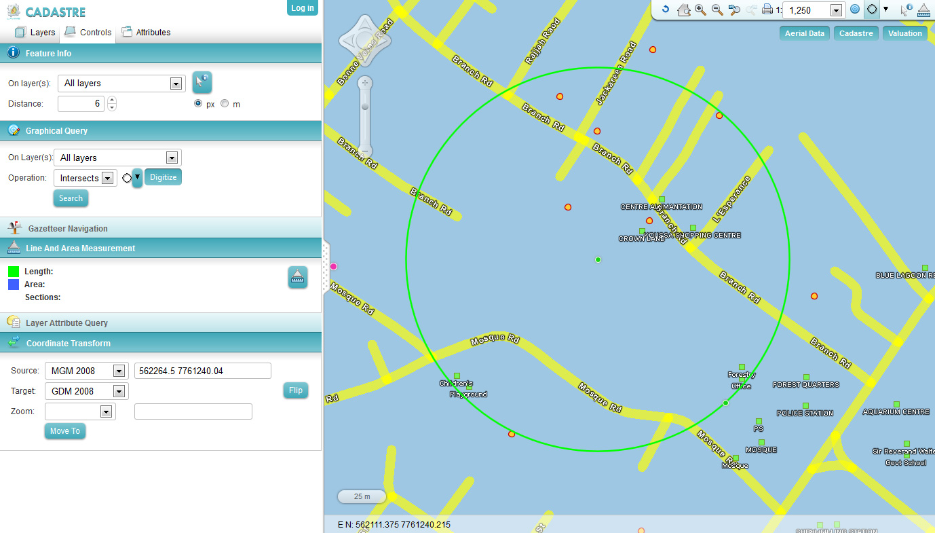Click the Children's Playground green marker
The height and width of the screenshot is (533, 935).
(x=457, y=375)
